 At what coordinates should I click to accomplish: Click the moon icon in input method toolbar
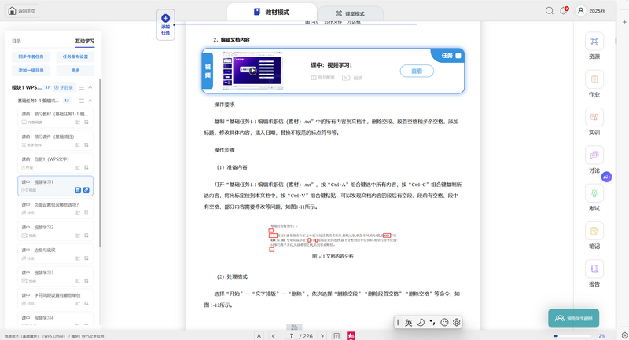pyautogui.click(x=421, y=323)
